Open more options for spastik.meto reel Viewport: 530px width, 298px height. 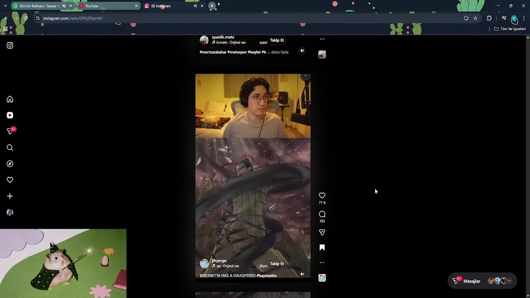tap(322, 39)
